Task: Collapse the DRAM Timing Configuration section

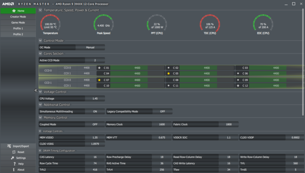Action: (40, 150)
